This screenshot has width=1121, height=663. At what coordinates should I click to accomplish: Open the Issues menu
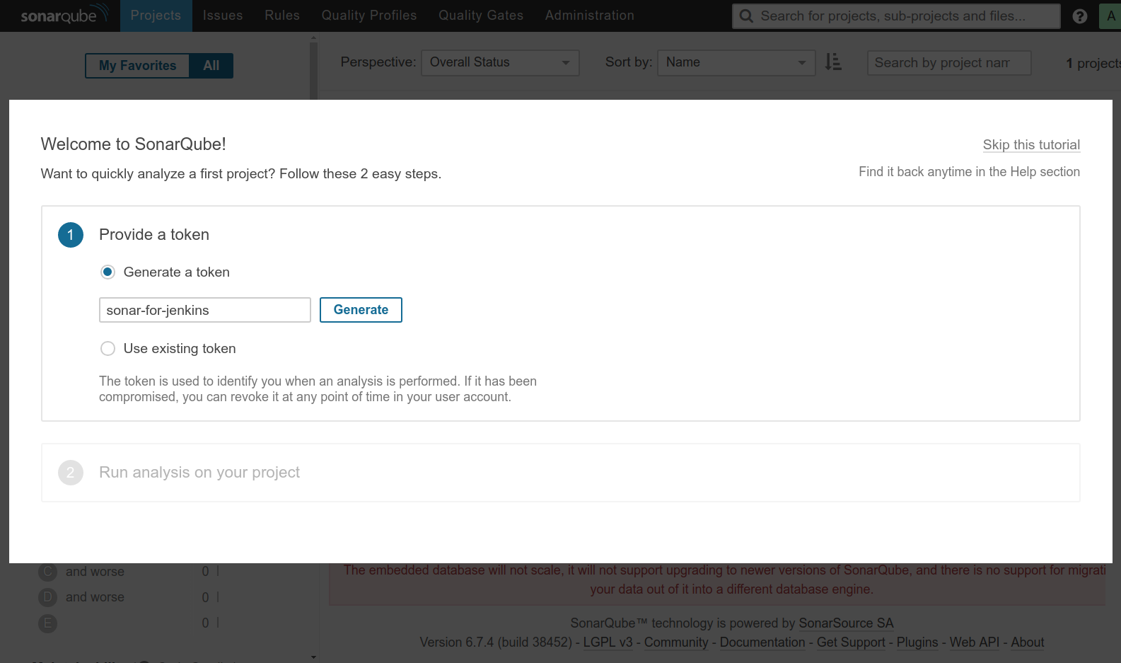[x=223, y=16]
